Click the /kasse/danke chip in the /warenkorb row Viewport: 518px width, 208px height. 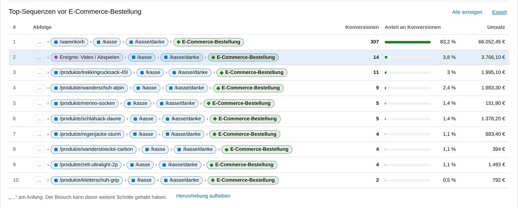(x=147, y=42)
